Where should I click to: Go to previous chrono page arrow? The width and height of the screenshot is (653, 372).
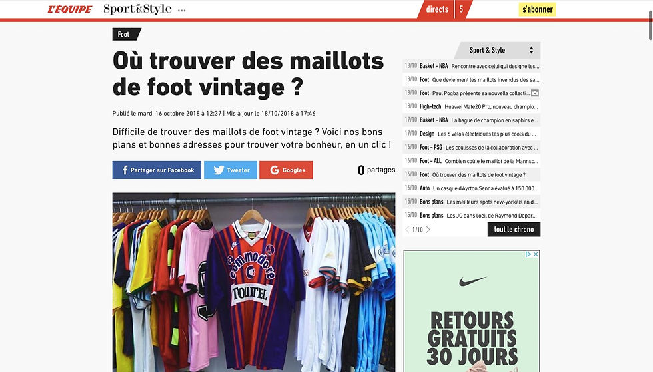[407, 230]
